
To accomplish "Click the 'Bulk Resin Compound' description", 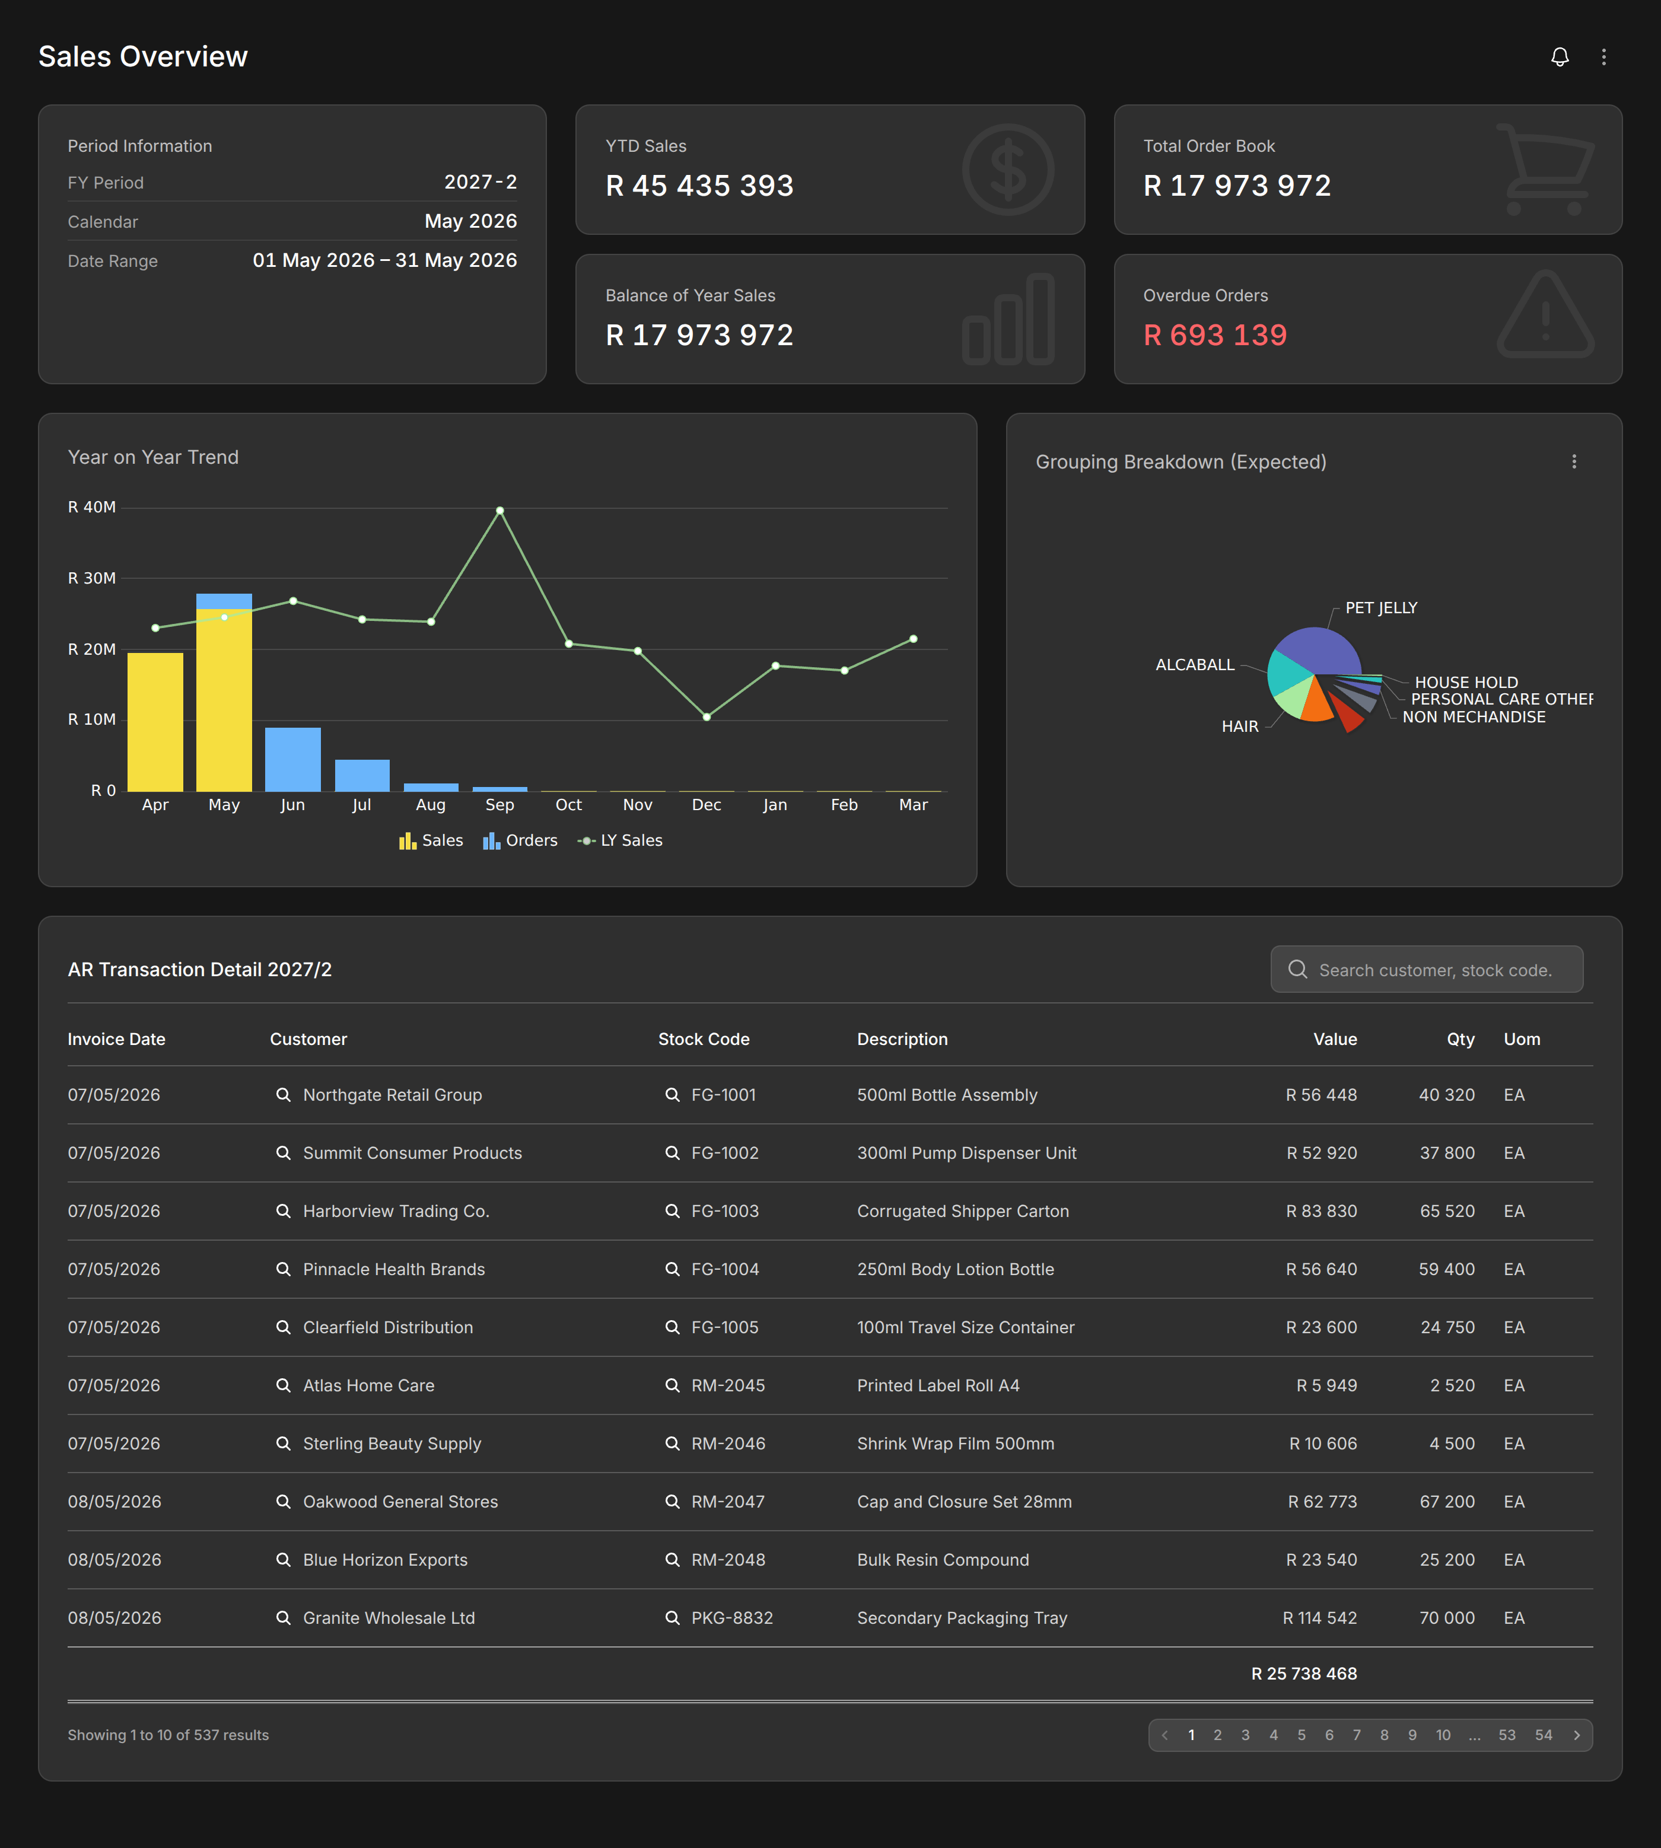I will click(943, 1560).
